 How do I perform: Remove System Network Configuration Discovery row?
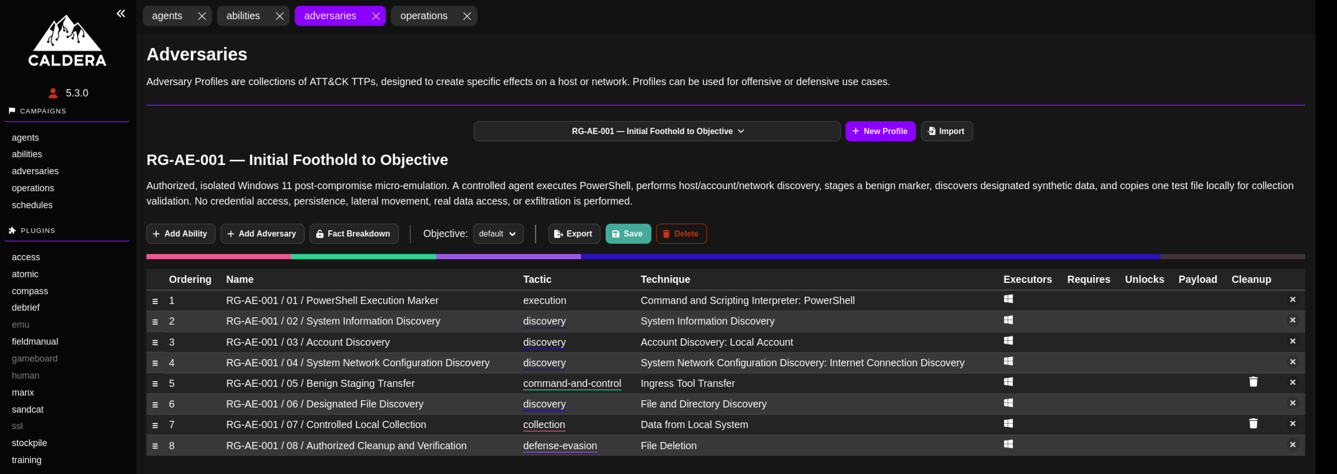[1293, 362]
